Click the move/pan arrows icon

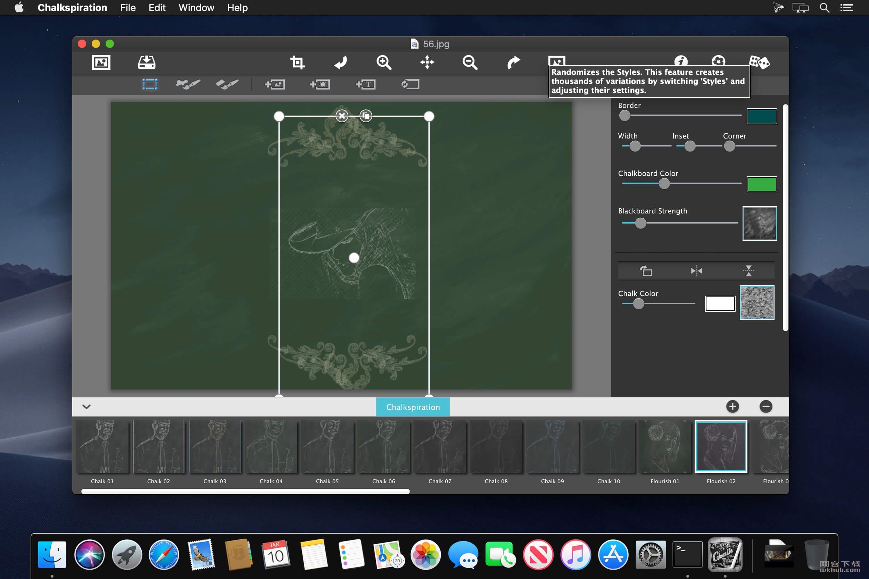coord(427,62)
